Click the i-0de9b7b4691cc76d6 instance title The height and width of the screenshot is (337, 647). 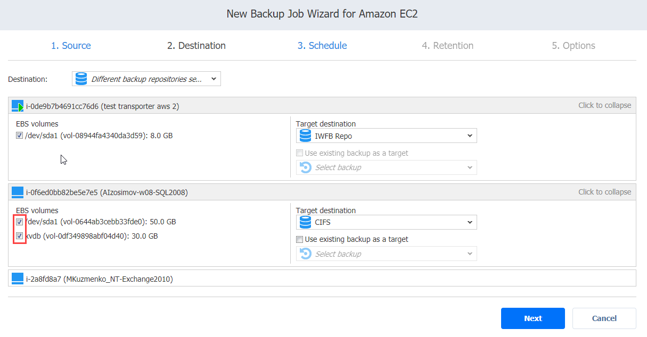(103, 106)
